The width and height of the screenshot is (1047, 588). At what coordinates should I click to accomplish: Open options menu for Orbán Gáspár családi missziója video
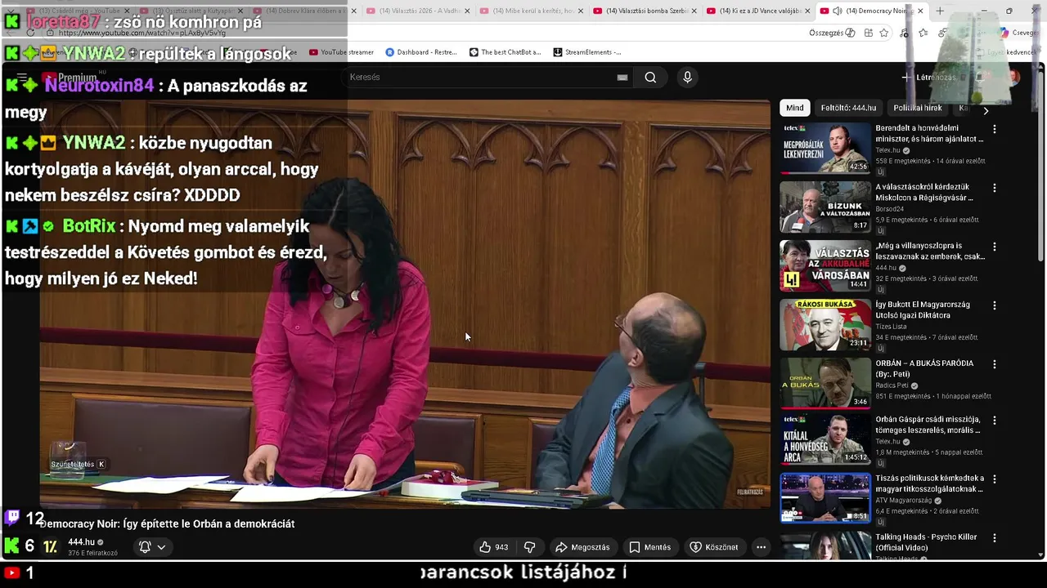[995, 421]
